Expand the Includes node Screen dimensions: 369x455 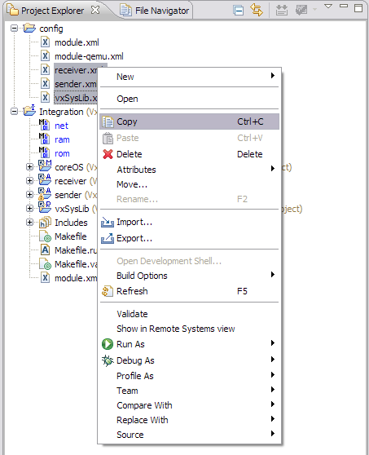pos(29,223)
